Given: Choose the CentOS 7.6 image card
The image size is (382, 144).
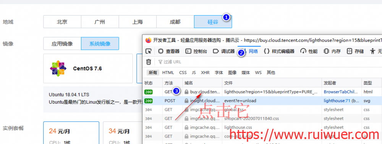Looking at the screenshot, I should [x=88, y=69].
